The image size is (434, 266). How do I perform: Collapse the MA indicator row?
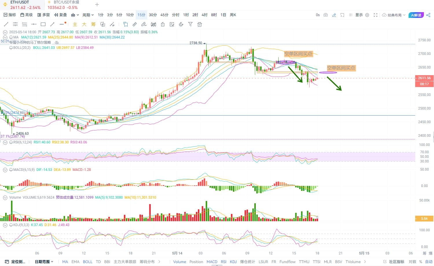click(5, 37)
